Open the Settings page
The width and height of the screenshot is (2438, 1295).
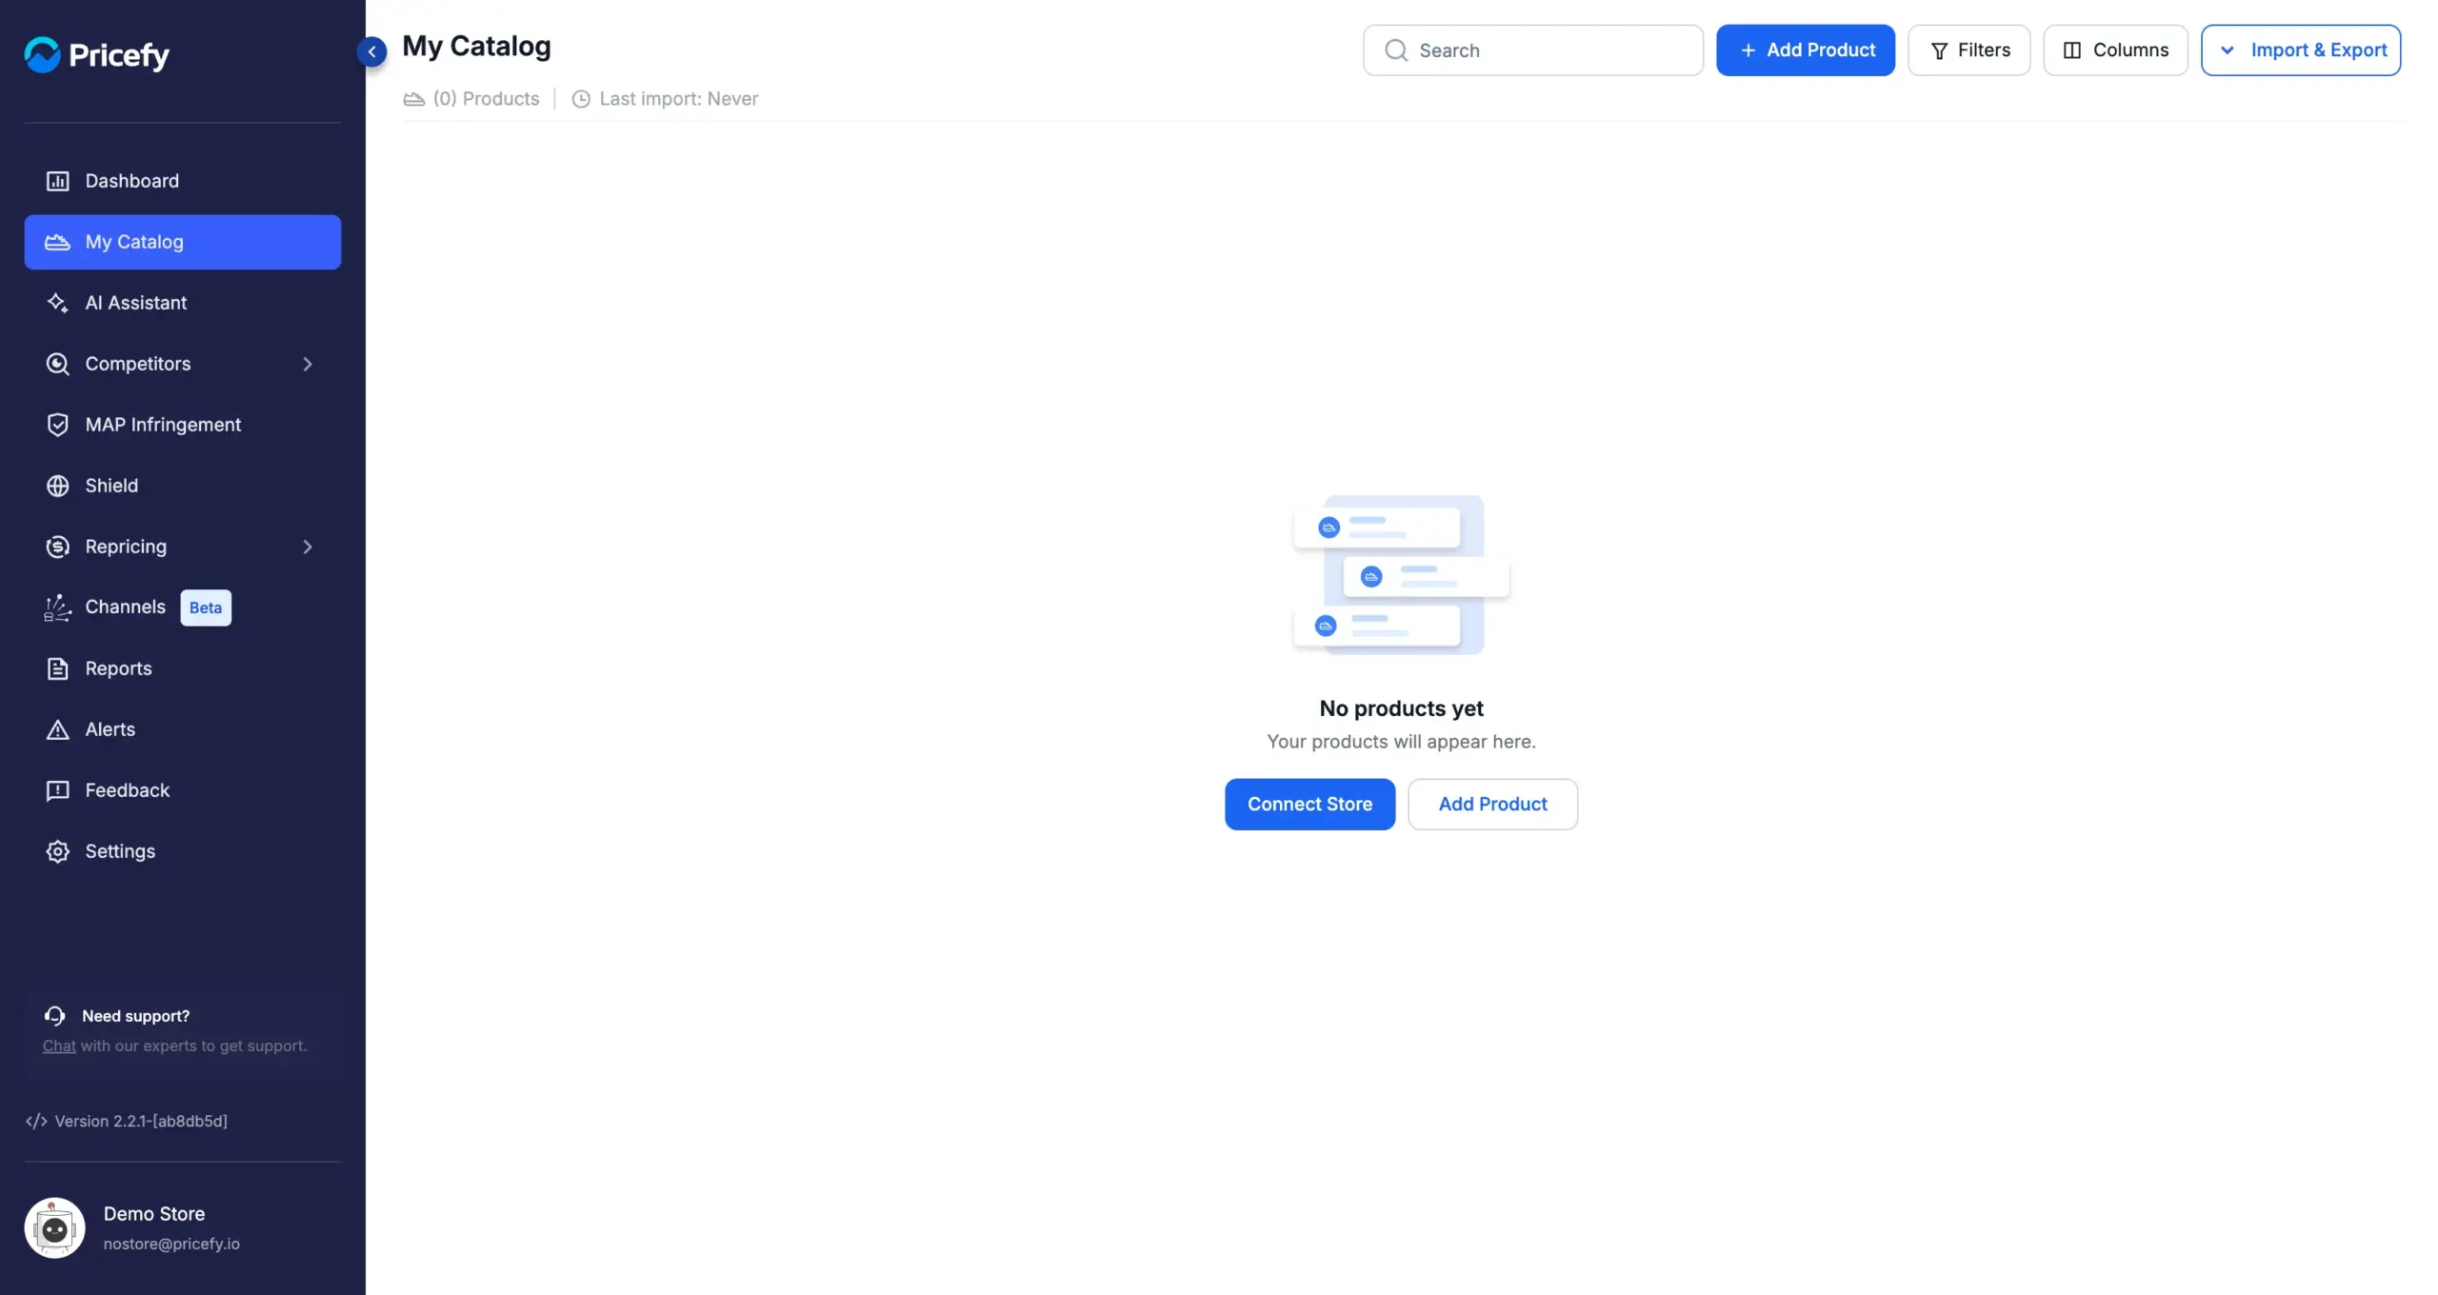point(182,851)
